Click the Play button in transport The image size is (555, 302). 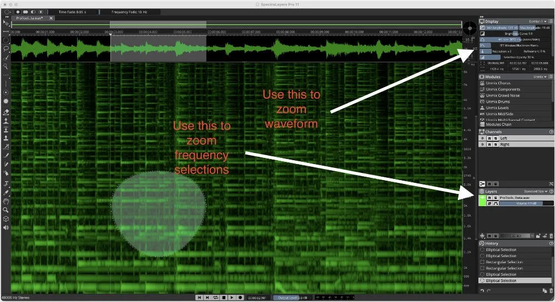pos(232,298)
